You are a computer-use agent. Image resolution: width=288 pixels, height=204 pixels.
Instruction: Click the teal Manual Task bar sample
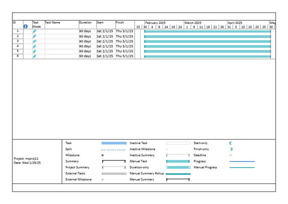178,161
